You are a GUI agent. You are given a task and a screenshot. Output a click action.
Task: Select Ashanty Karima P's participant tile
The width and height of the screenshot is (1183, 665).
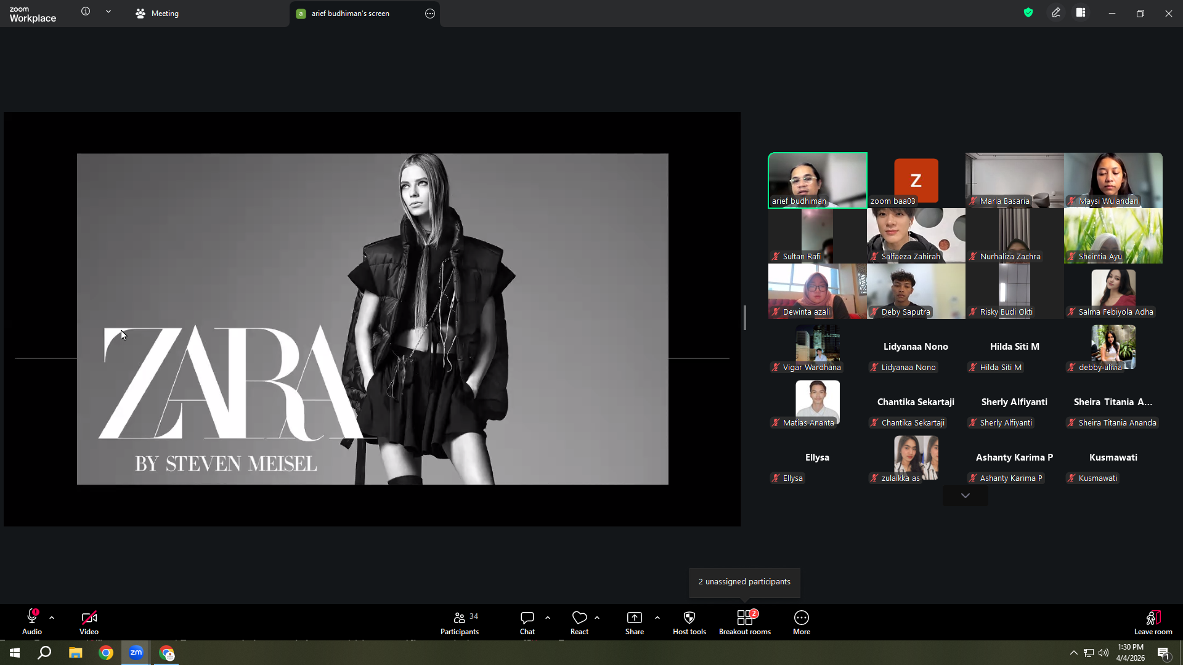[1015, 457]
